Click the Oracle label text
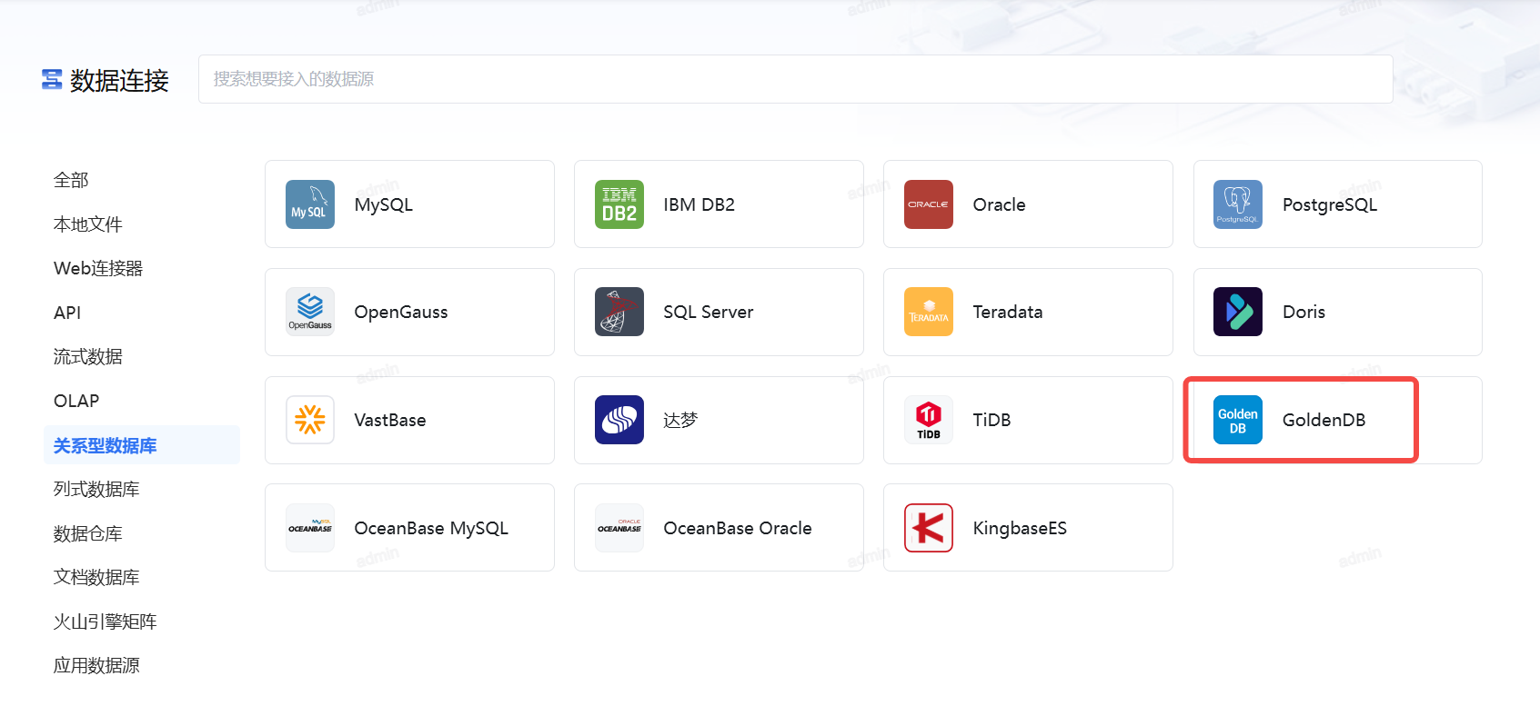 [999, 204]
